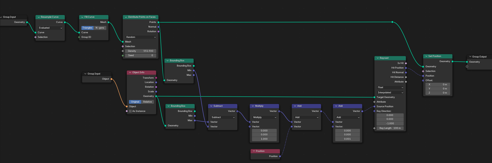Click the Offset Y field in Set Position
The width and height of the screenshot is (492, 163).
438,89
